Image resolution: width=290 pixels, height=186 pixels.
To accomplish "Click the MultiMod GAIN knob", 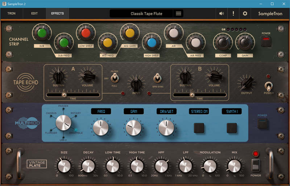I will [x=133, y=128].
